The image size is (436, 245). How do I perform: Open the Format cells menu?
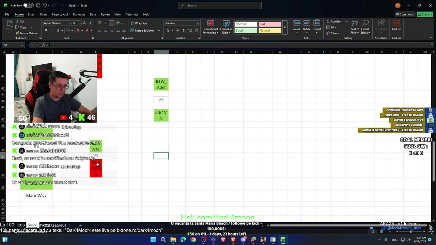coord(317,27)
